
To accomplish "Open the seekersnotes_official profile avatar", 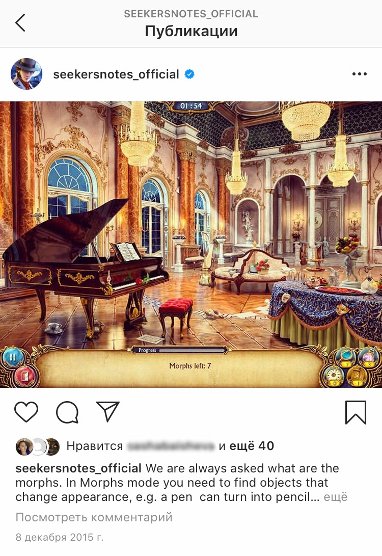I will pyautogui.click(x=26, y=74).
